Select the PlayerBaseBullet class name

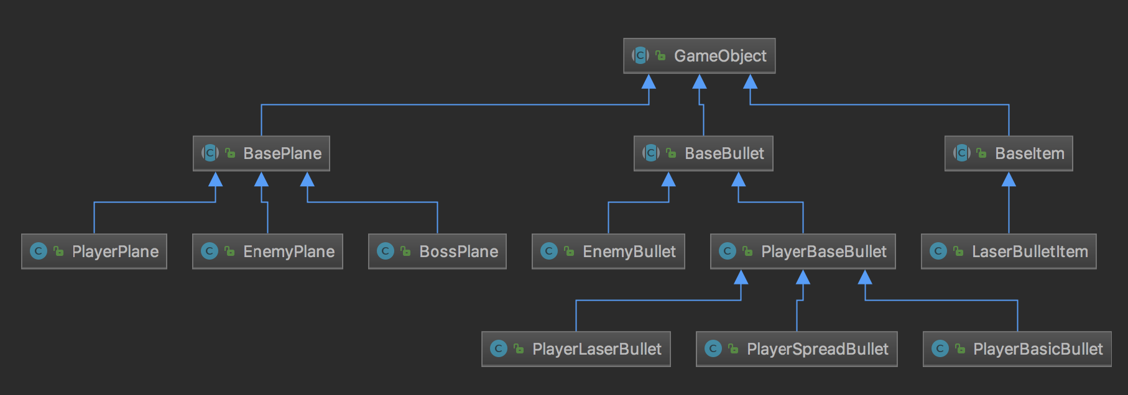pos(823,251)
